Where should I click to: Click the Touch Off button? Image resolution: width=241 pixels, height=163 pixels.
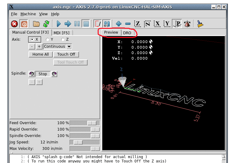tap(66, 54)
